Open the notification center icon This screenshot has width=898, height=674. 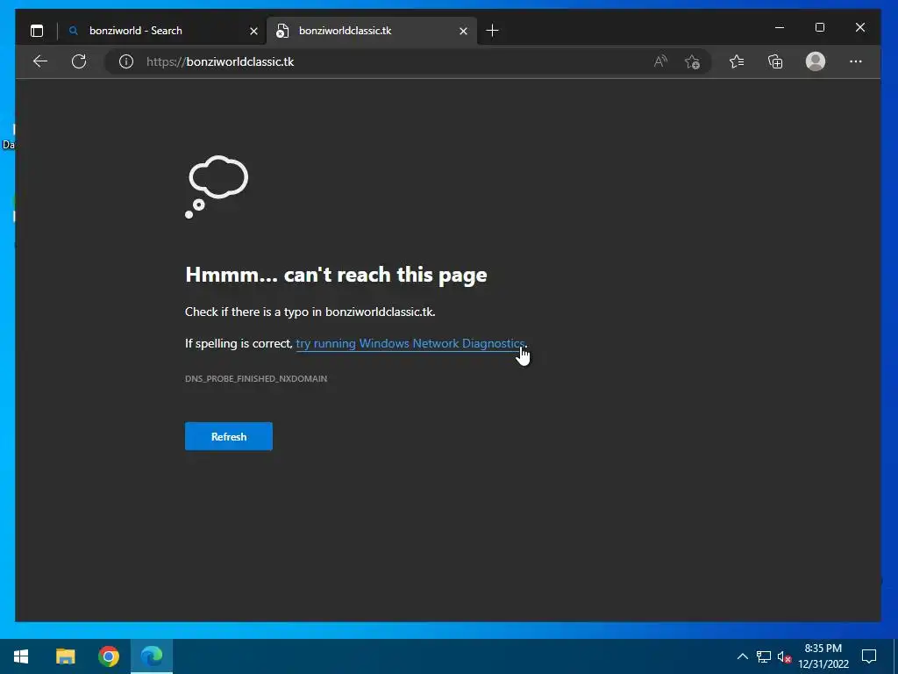[869, 656]
